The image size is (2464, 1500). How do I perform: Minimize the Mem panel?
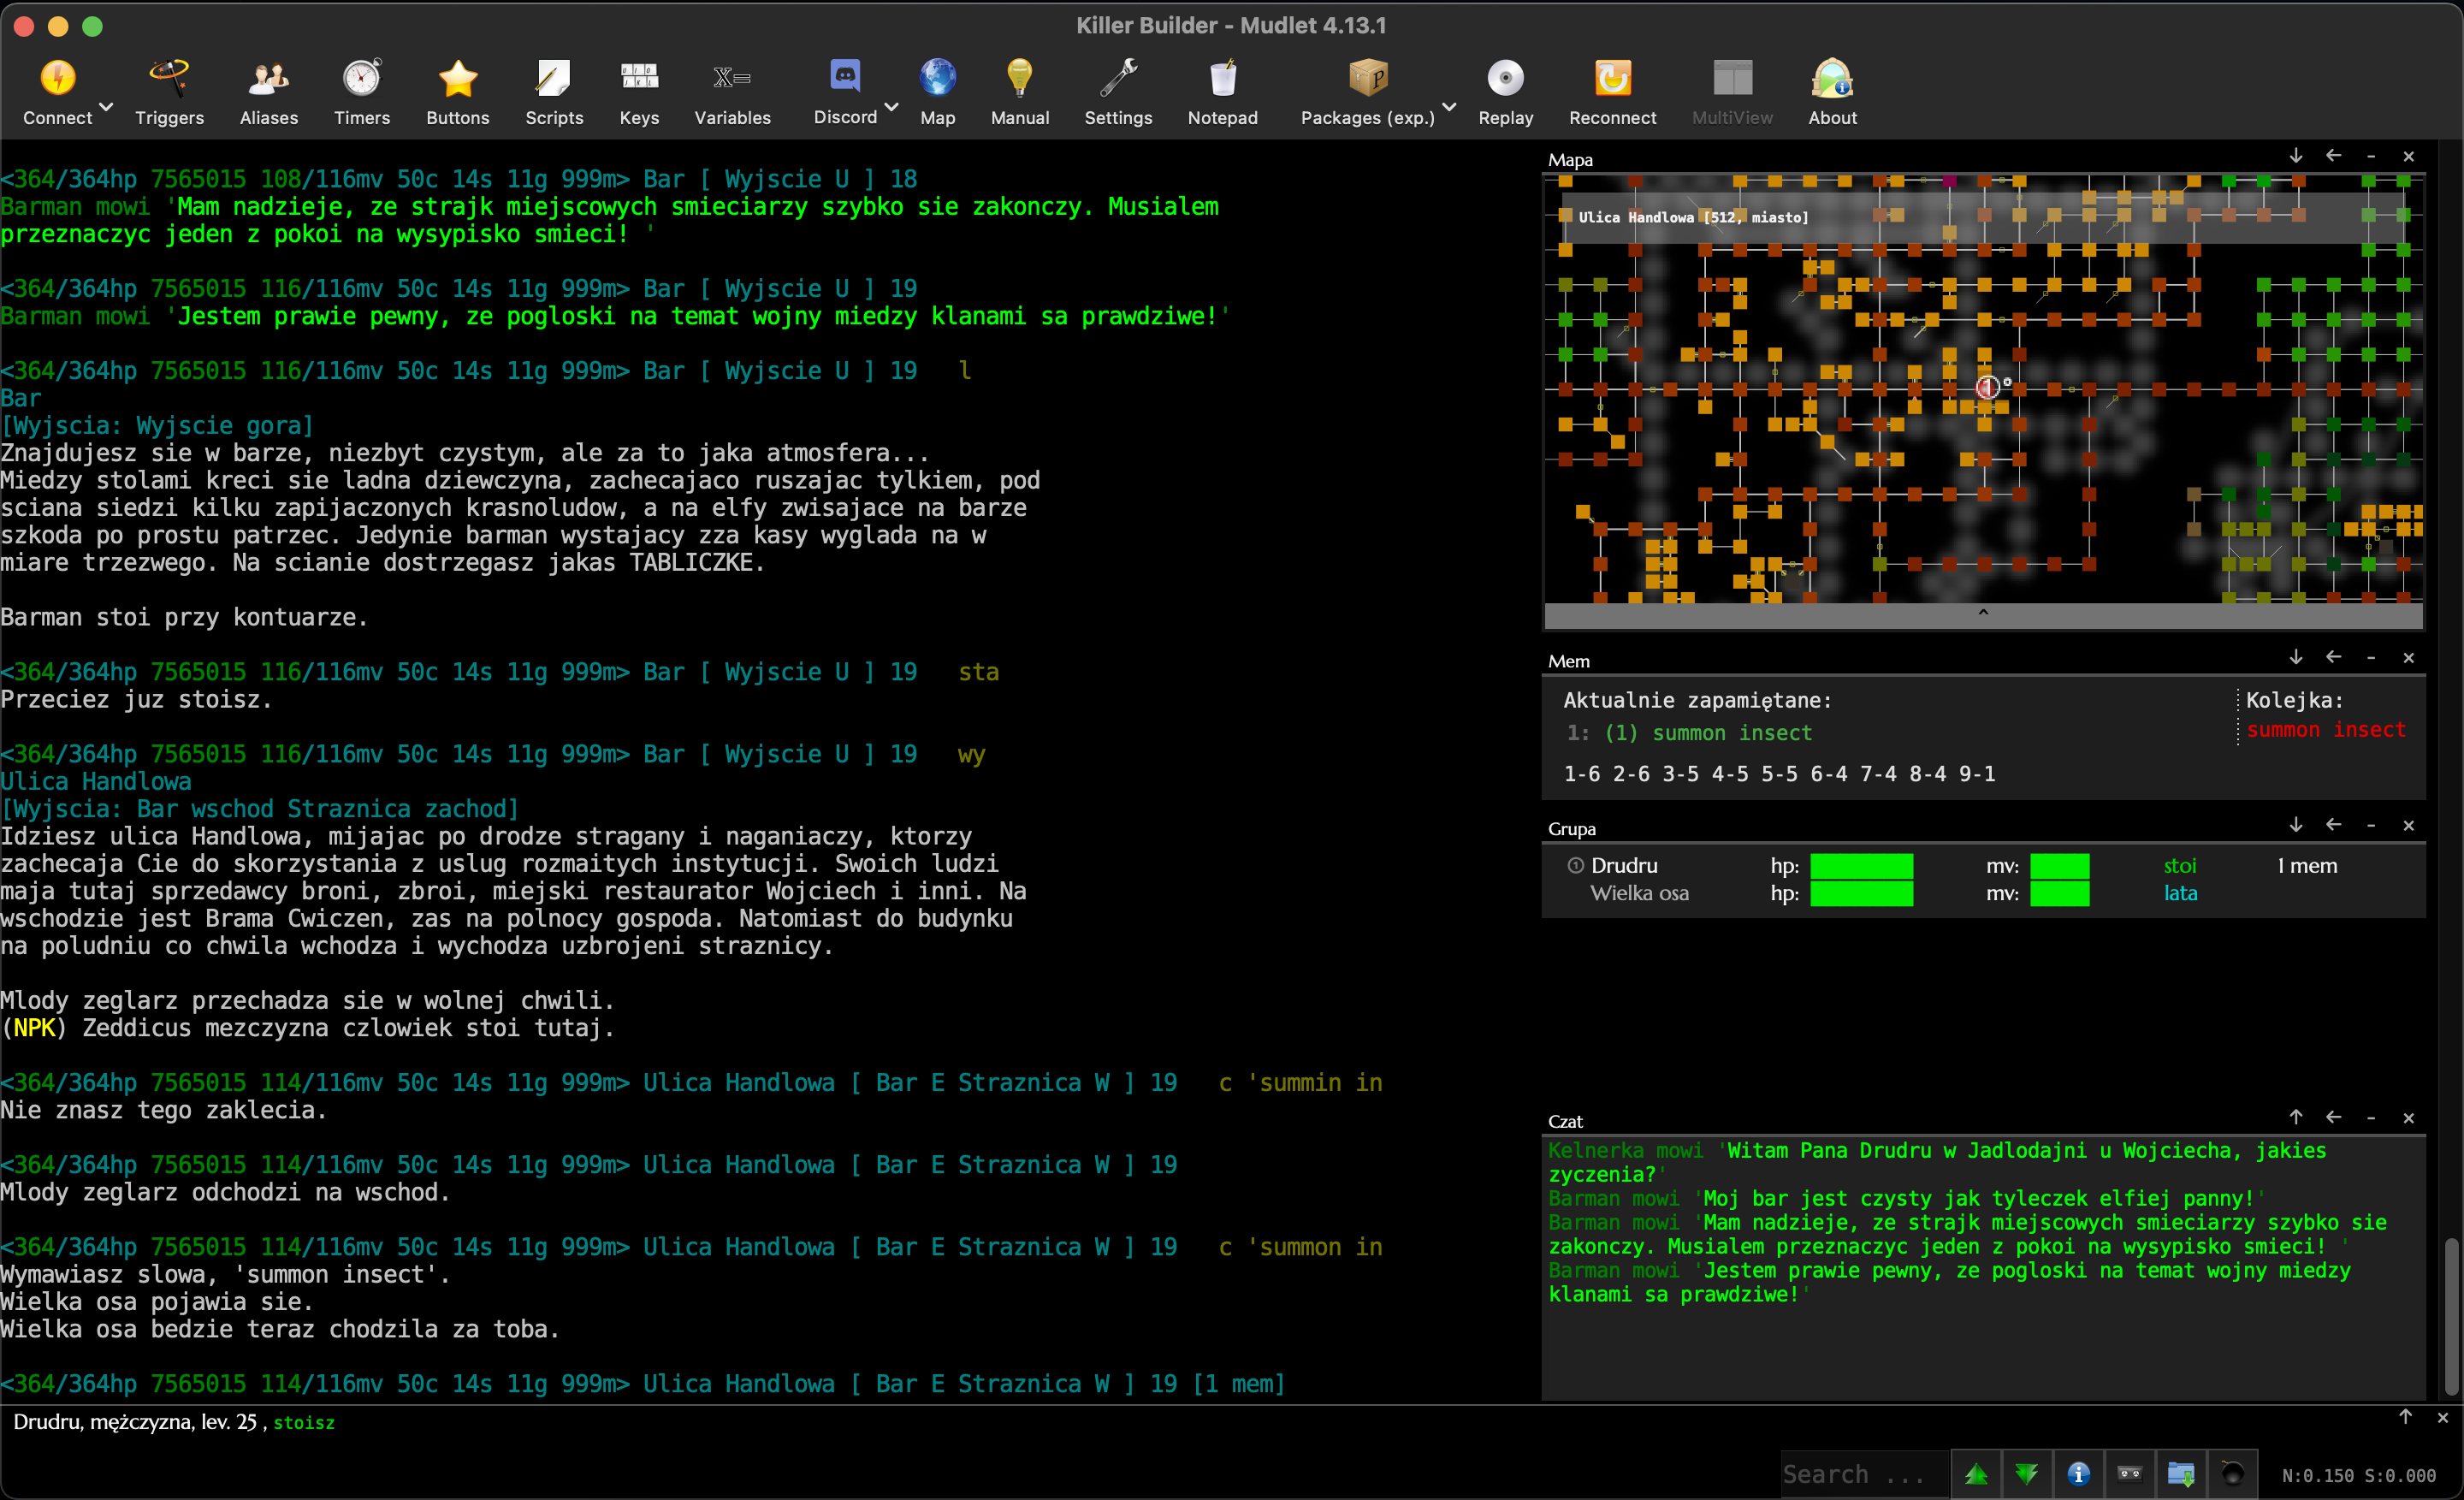click(2372, 657)
